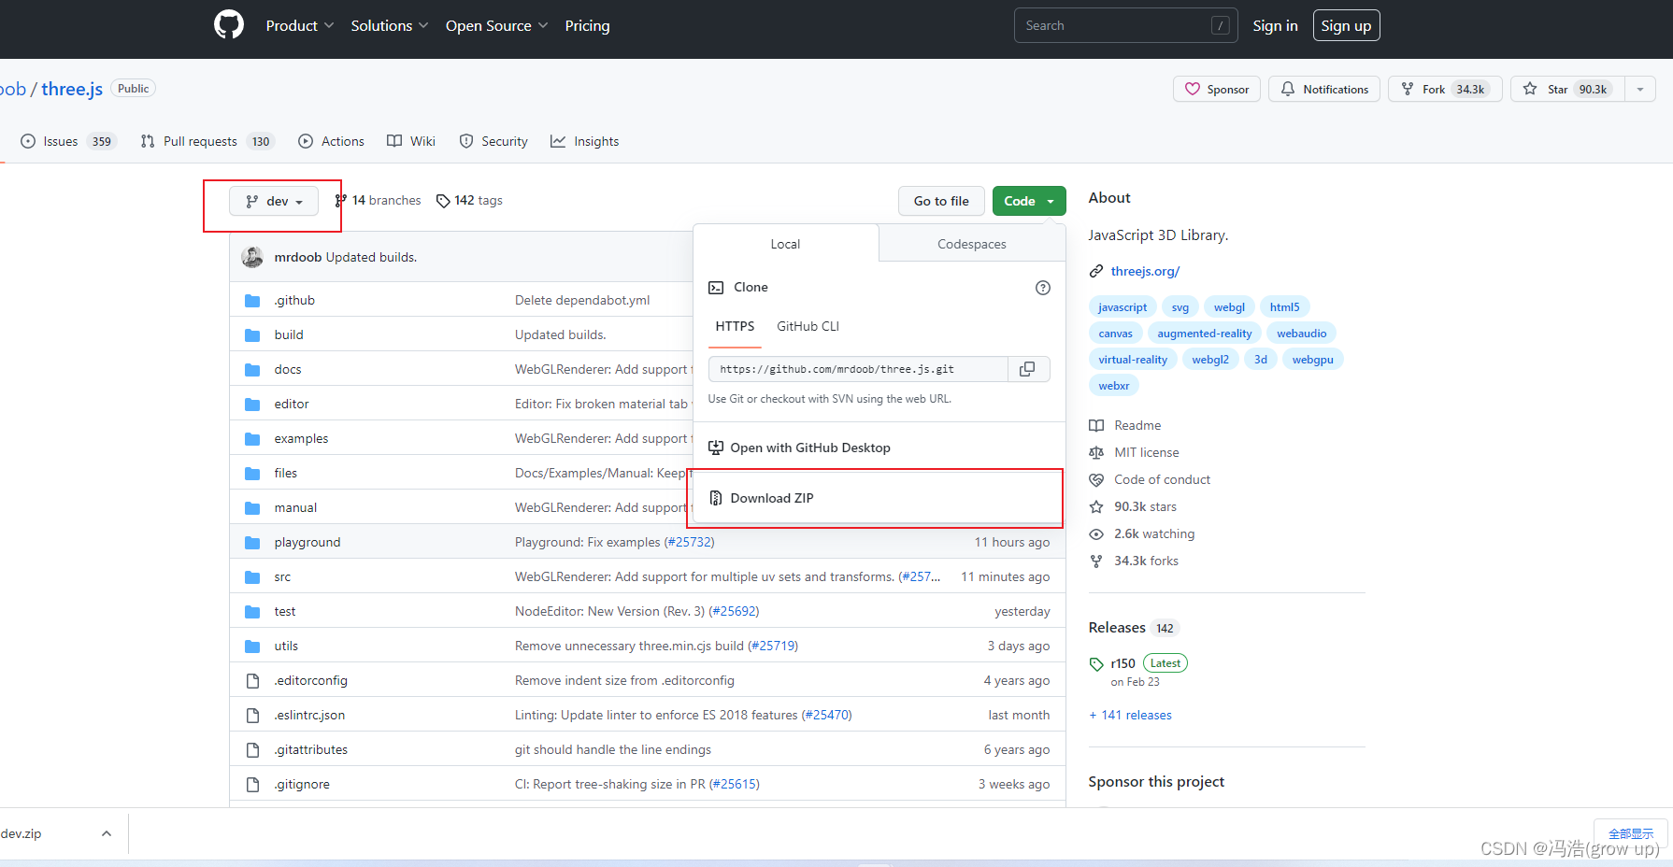
Task: Click the .gitignore file icon
Action: click(252, 785)
